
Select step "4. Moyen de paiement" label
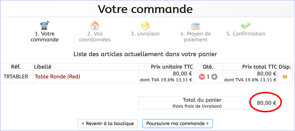click(x=195, y=37)
